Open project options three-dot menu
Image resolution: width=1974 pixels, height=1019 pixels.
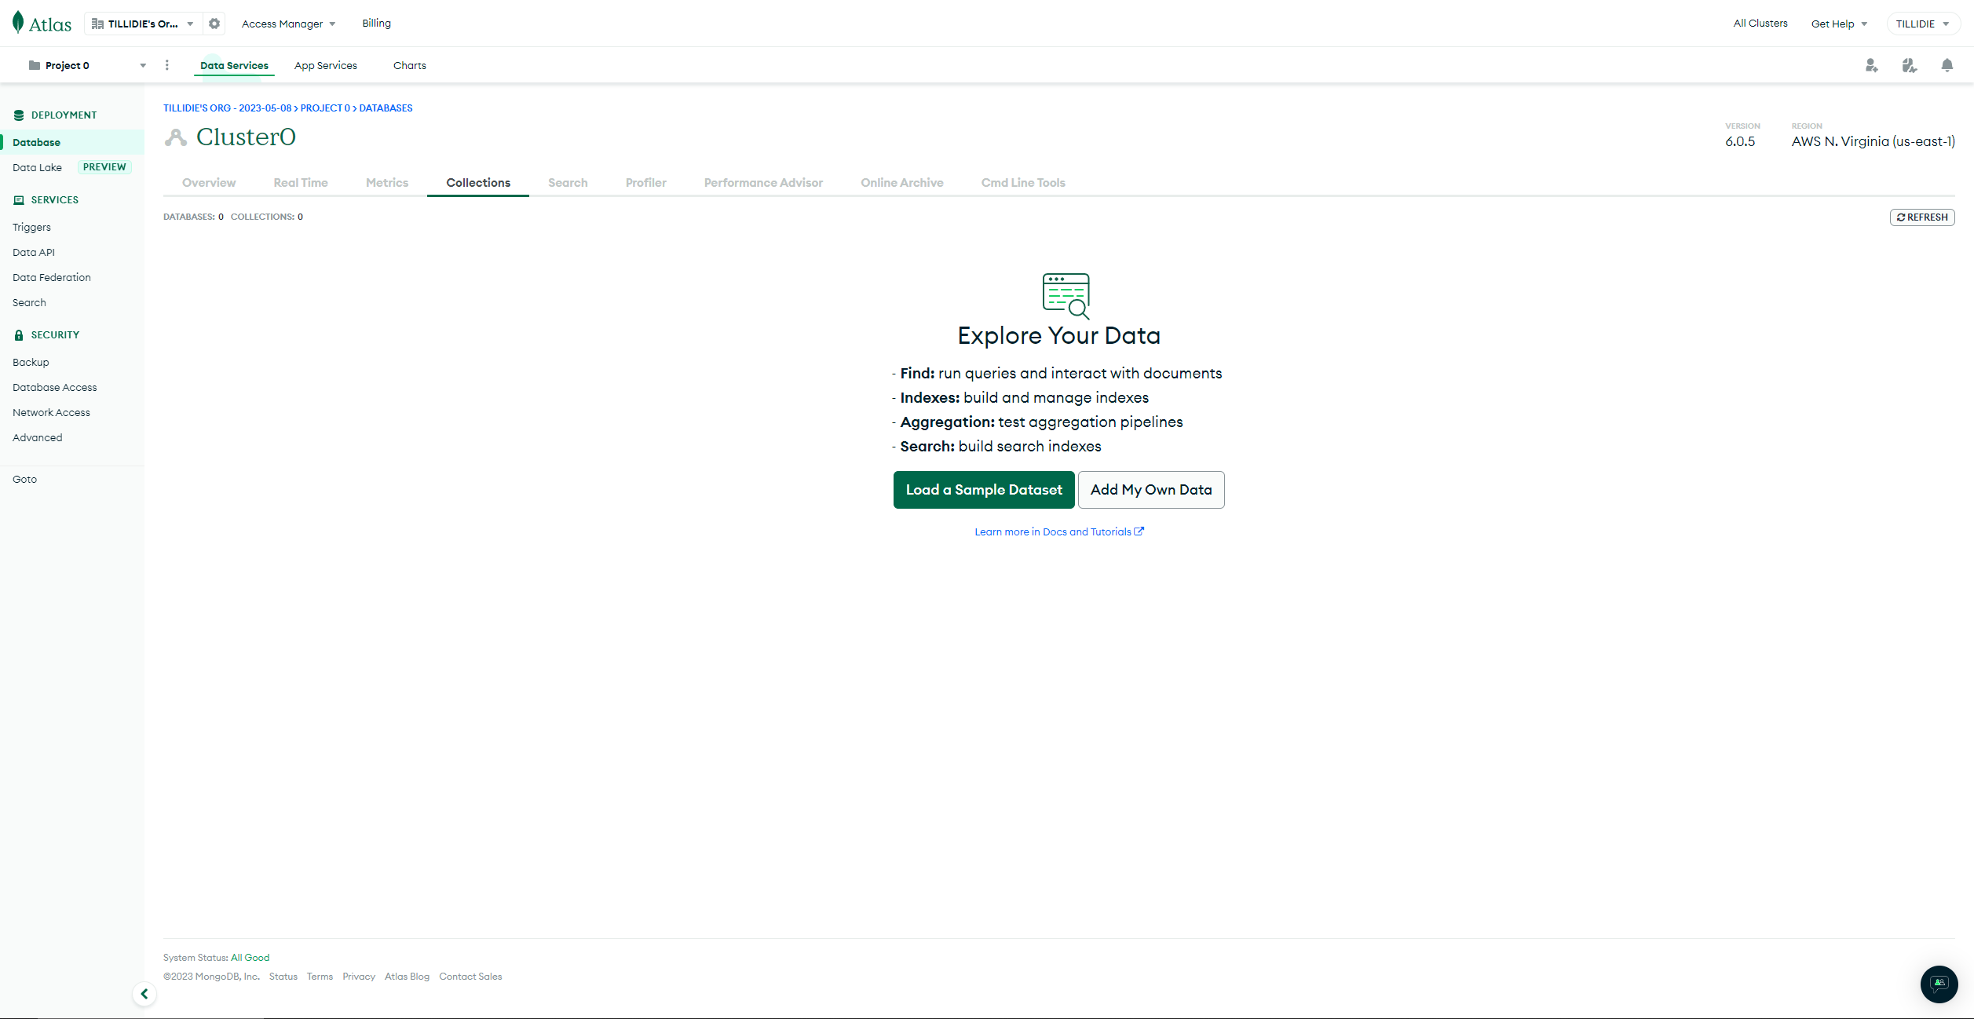coord(166,65)
